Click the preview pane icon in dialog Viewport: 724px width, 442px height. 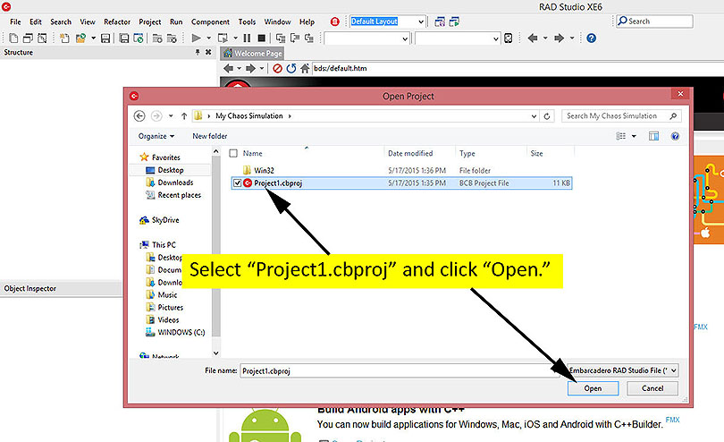(x=653, y=136)
